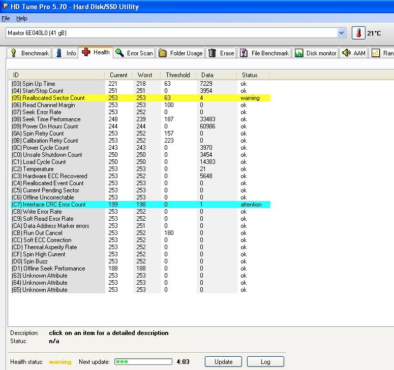
Task: Select the Read Channel Margin row
Action: coord(140,105)
